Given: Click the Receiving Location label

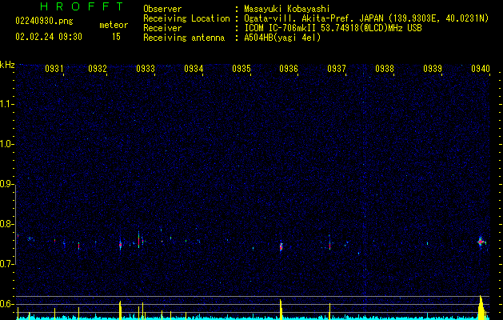Looking at the screenshot, I should point(186,18).
